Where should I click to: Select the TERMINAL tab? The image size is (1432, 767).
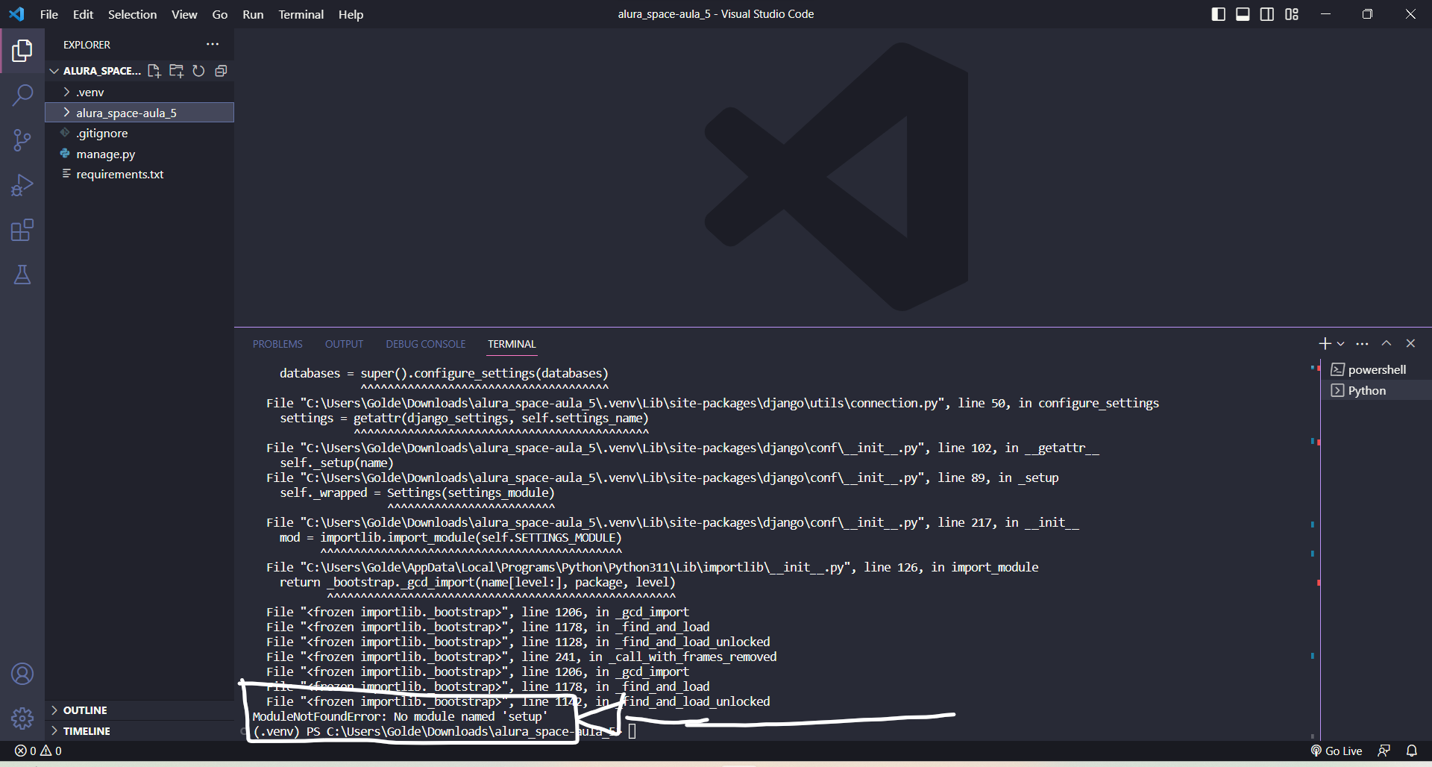tap(512, 344)
